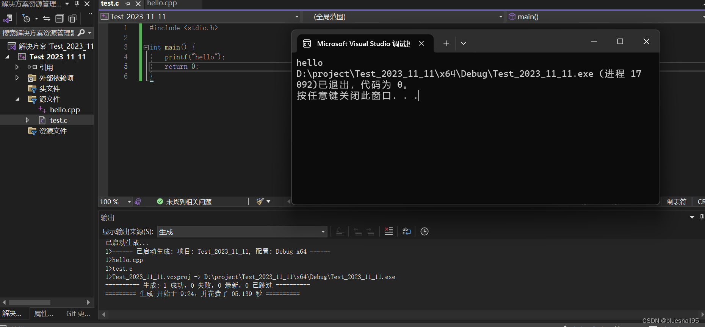The width and height of the screenshot is (705, 327).
Task: Open search options dropdown beside magnifier
Action: coord(90,33)
